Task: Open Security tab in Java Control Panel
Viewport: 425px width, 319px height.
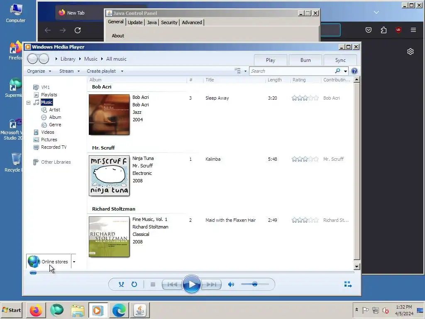Action: [169, 22]
